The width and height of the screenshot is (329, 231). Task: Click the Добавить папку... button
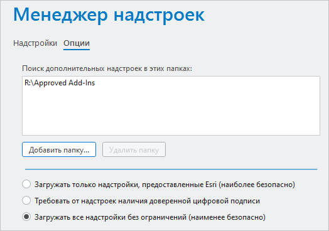[59, 149]
